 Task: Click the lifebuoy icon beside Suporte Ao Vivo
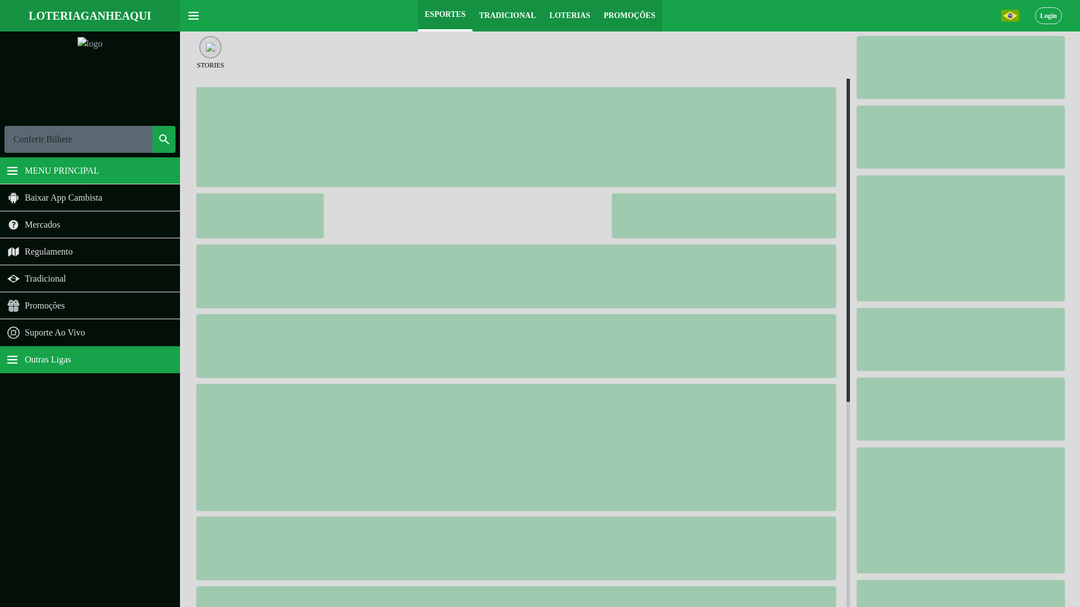coord(13,333)
